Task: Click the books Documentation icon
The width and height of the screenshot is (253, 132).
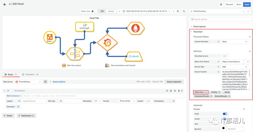Action: [107, 65]
